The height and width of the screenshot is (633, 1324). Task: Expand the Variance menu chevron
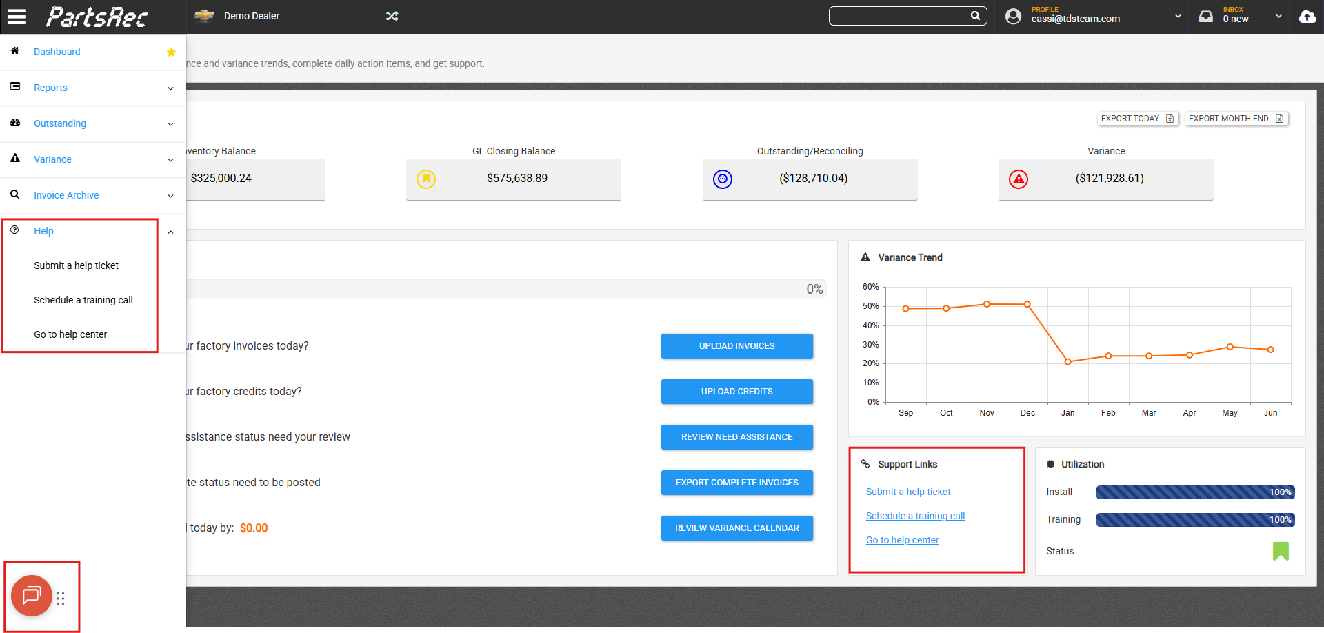coord(170,160)
